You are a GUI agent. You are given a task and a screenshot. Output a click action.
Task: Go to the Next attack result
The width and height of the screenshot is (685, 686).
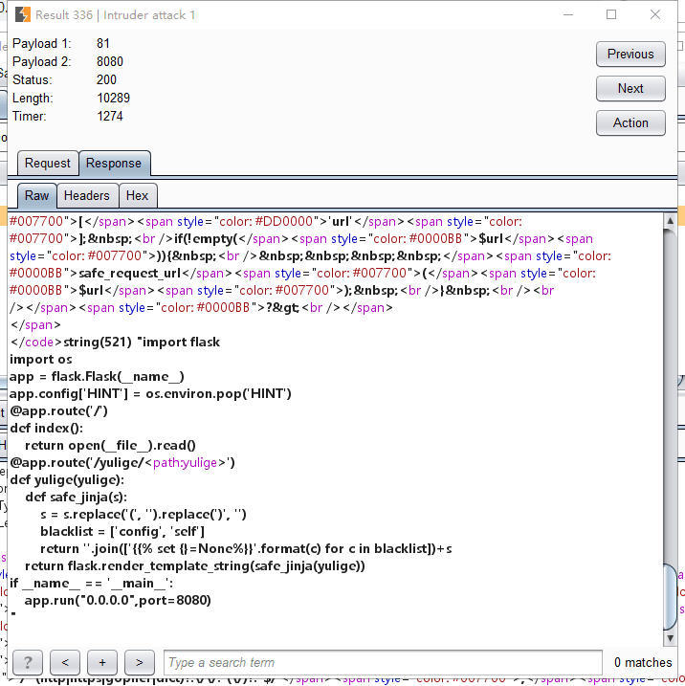[630, 88]
